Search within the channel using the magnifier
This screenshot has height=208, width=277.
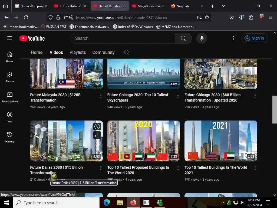pos(127,52)
